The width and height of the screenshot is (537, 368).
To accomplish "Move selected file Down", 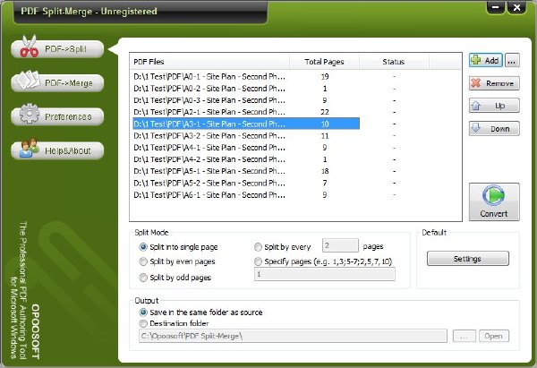I will pos(494,129).
